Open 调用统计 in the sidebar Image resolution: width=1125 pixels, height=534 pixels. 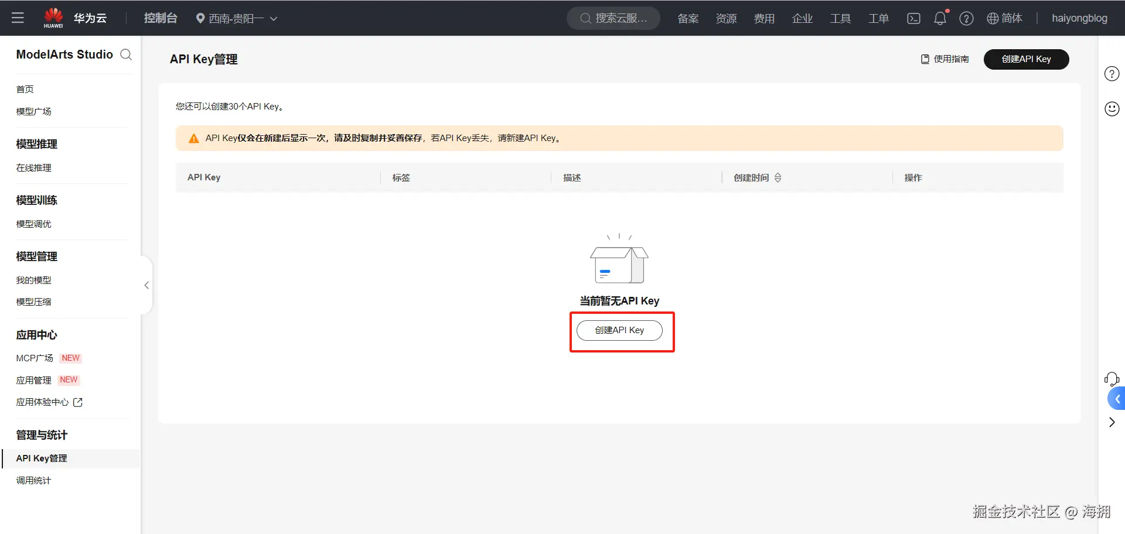[x=34, y=480]
